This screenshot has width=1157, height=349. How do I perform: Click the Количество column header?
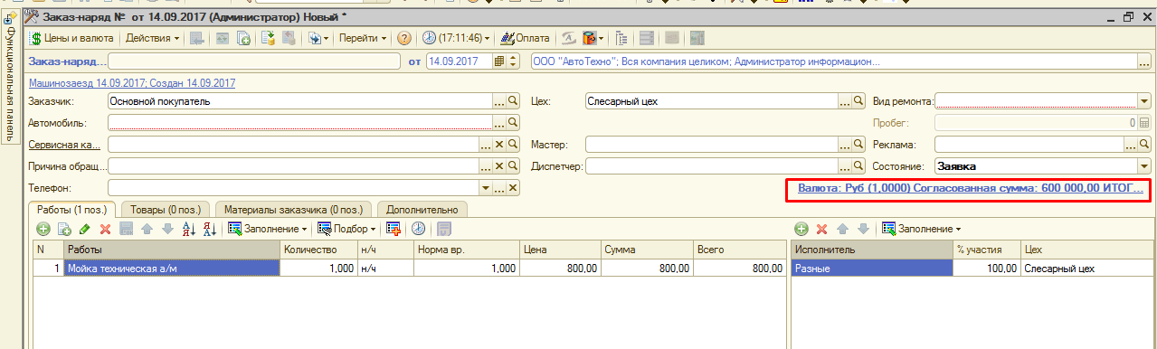point(318,250)
